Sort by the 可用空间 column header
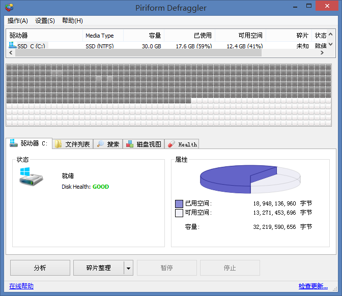342x296 pixels. click(x=240, y=35)
